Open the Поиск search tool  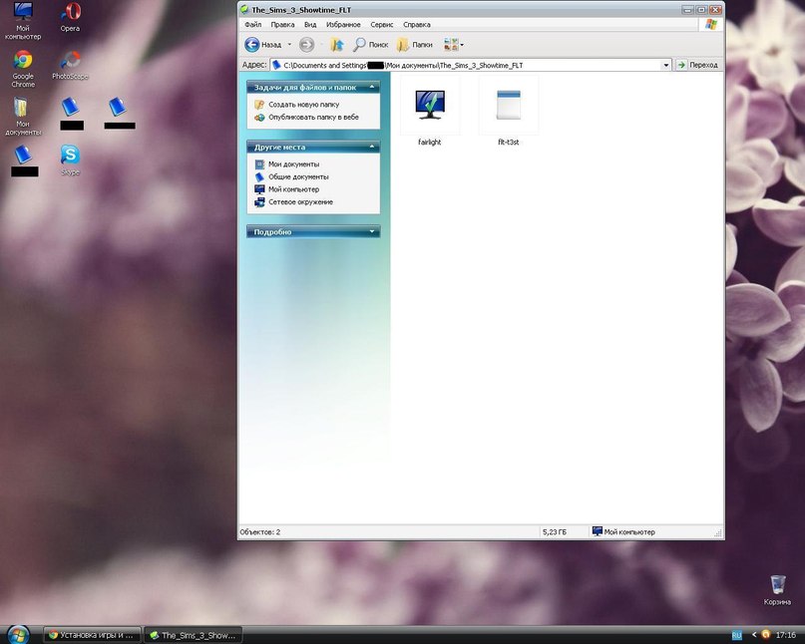pyautogui.click(x=371, y=45)
